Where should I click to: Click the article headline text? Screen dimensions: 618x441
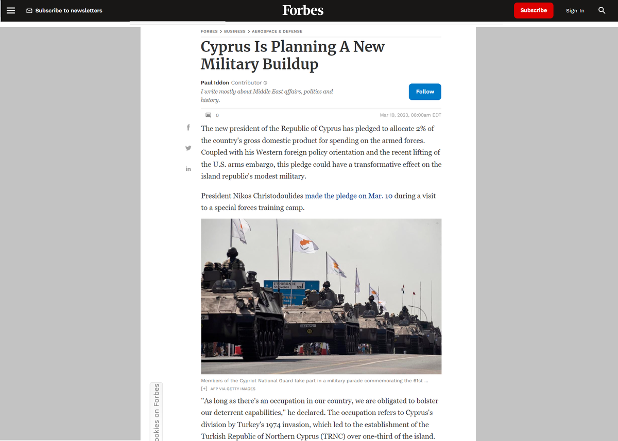tap(293, 55)
